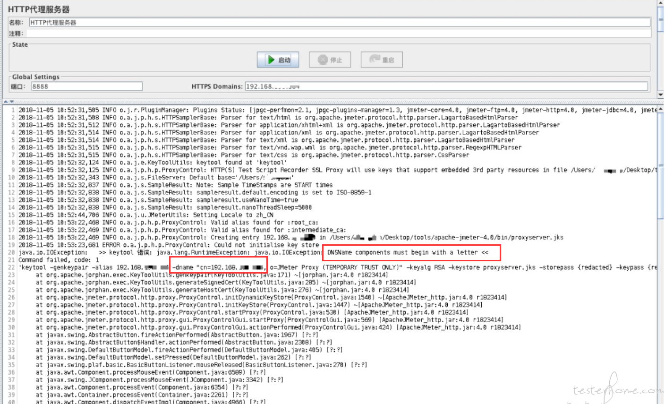Select the log line Parser for text/xml

point(266,140)
